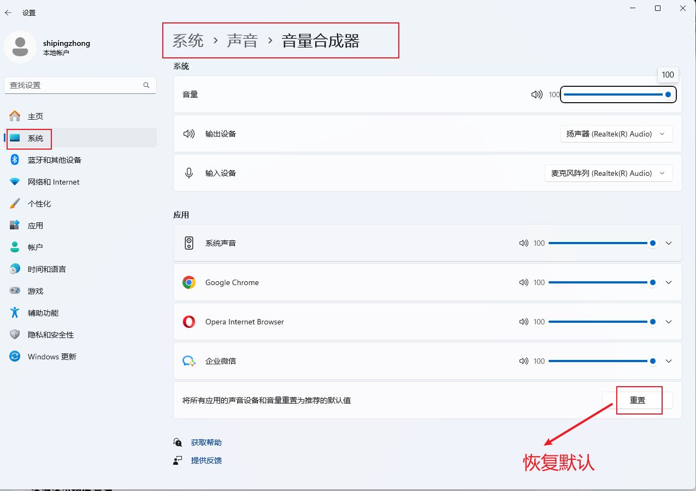This screenshot has width=696, height=491.
Task: Open Windows 更新 in sidebar
Action: pyautogui.click(x=52, y=357)
